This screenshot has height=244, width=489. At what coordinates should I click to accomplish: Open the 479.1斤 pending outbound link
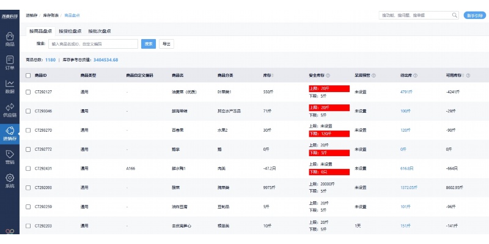(407, 92)
